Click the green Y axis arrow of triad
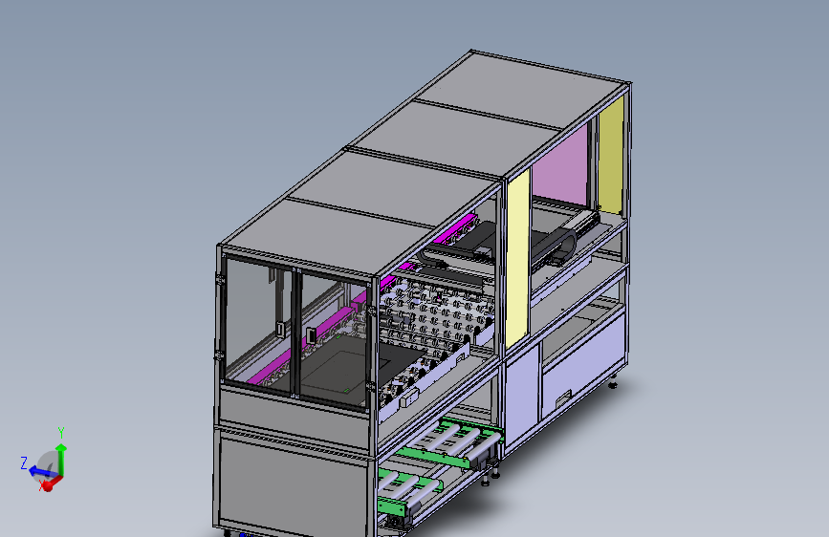The image size is (829, 537). 61,459
